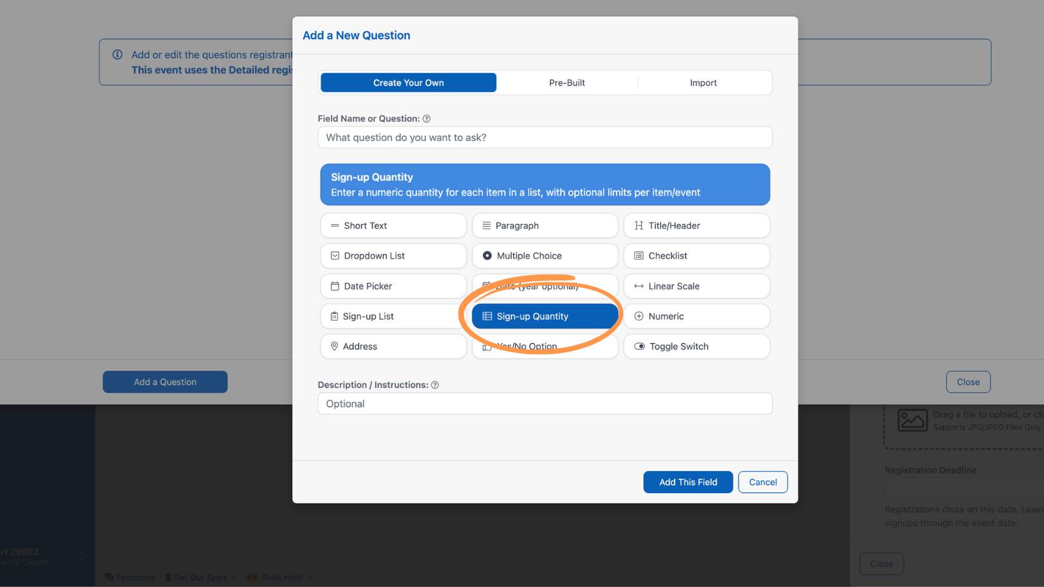Open the Duck Hunt footer dropdown
This screenshot has height=587, width=1044.
pos(279,578)
